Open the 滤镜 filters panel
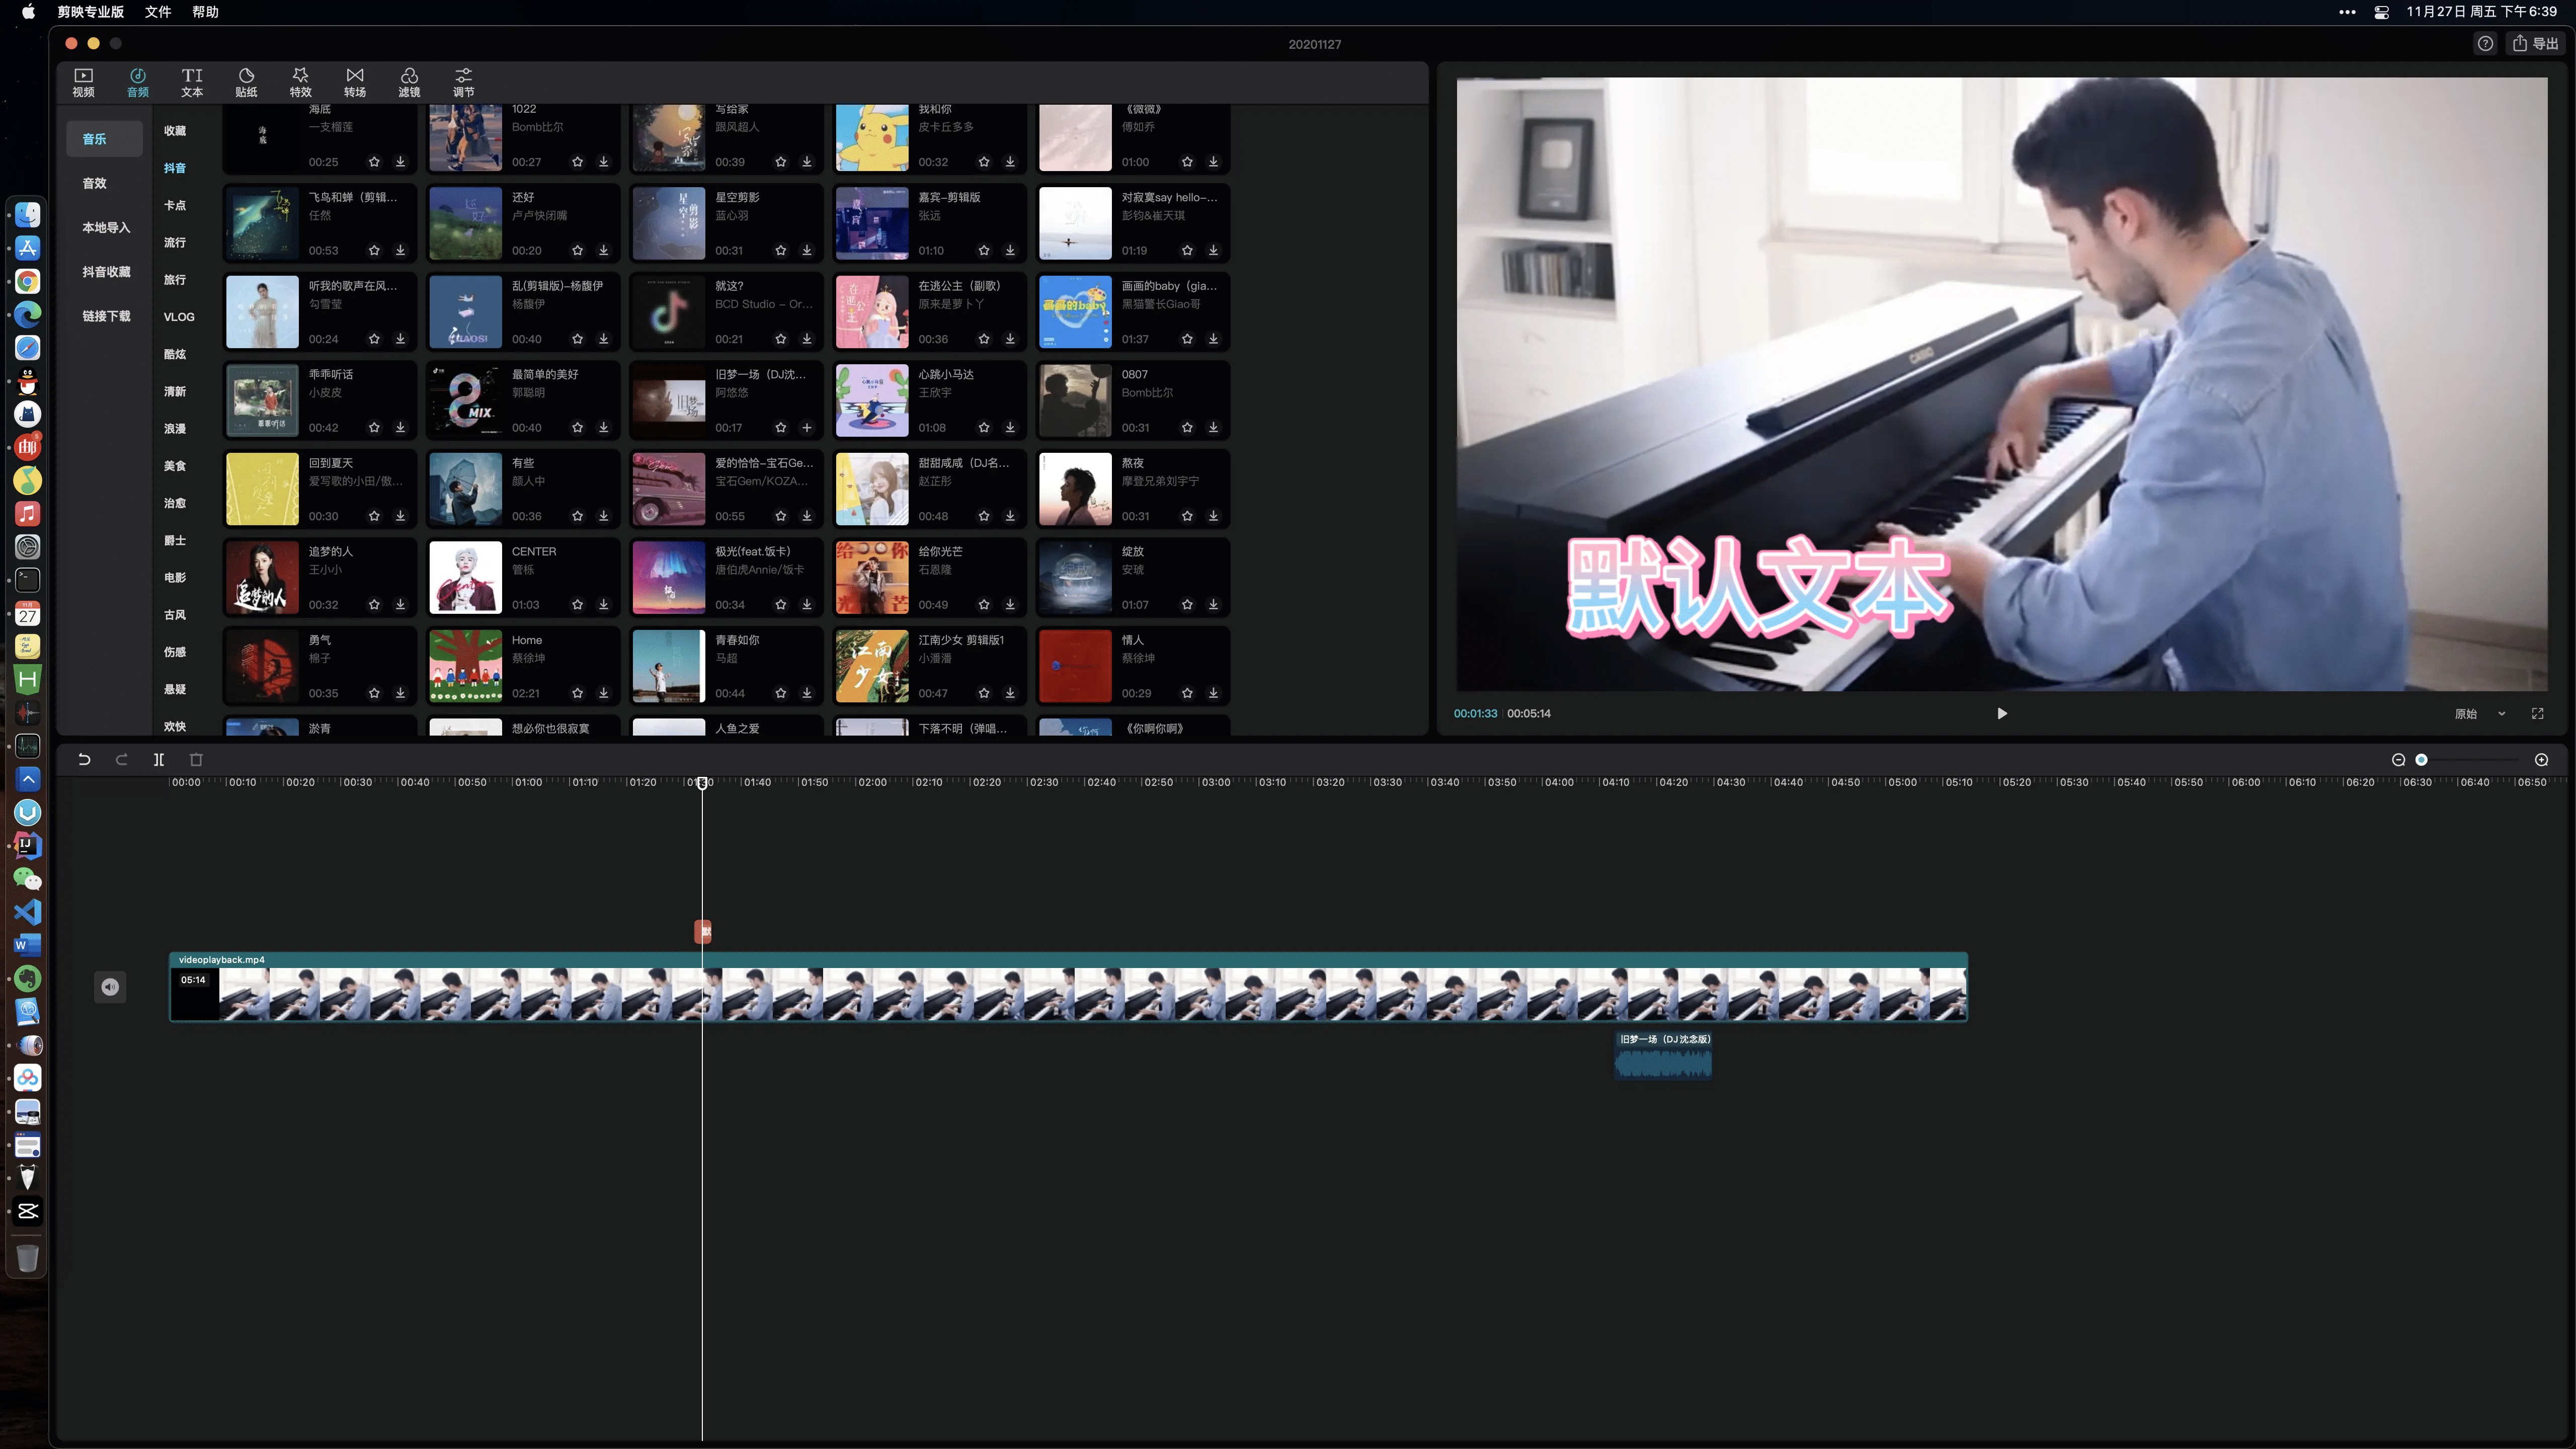Viewport: 2576px width, 1449px height. click(x=409, y=82)
